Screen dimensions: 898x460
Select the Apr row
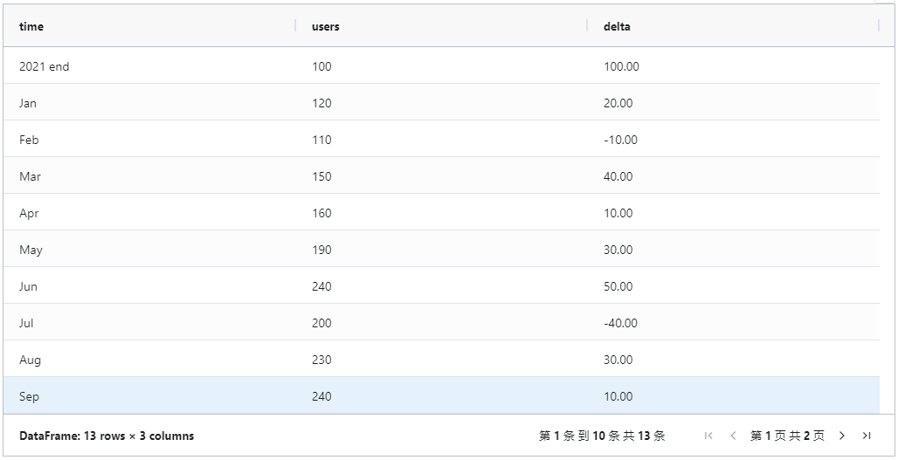29,213
